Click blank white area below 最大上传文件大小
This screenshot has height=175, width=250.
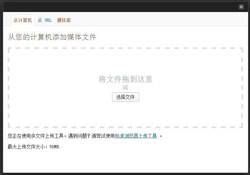point(124,161)
